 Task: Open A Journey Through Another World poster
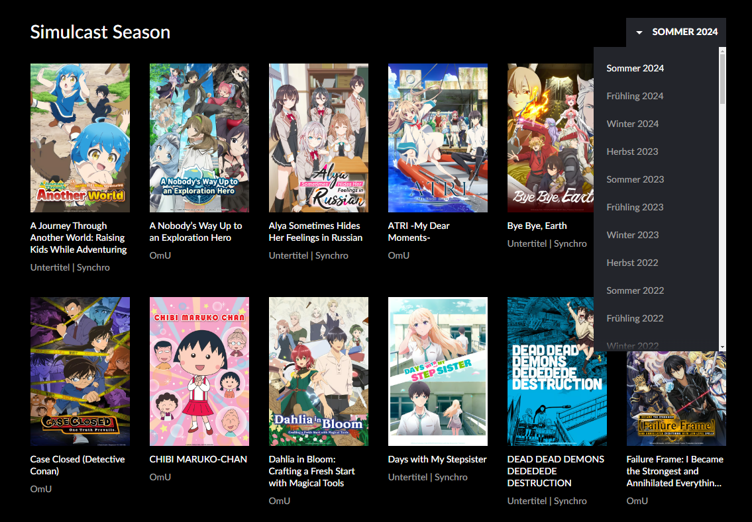[80, 138]
